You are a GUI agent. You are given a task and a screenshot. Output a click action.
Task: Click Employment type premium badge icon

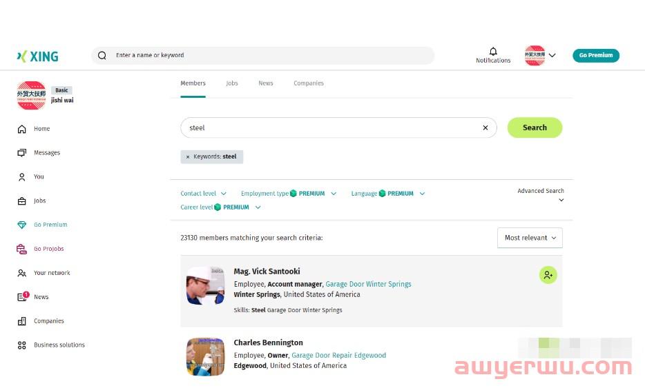coord(293,194)
